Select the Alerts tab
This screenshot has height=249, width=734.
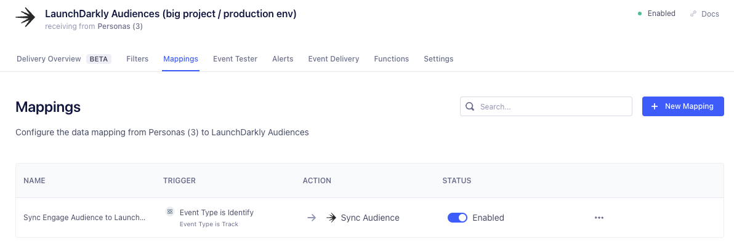pyautogui.click(x=283, y=59)
